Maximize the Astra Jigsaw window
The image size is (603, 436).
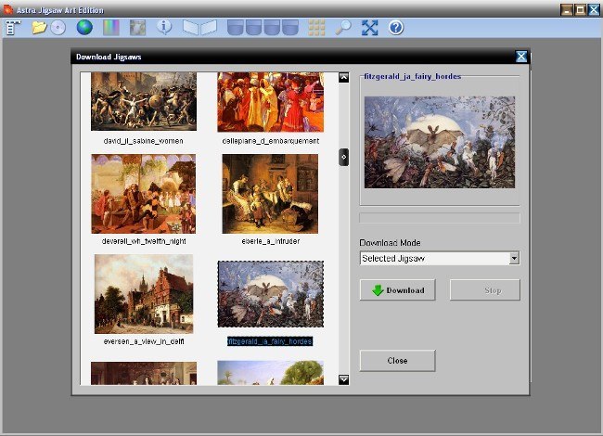tap(581, 9)
